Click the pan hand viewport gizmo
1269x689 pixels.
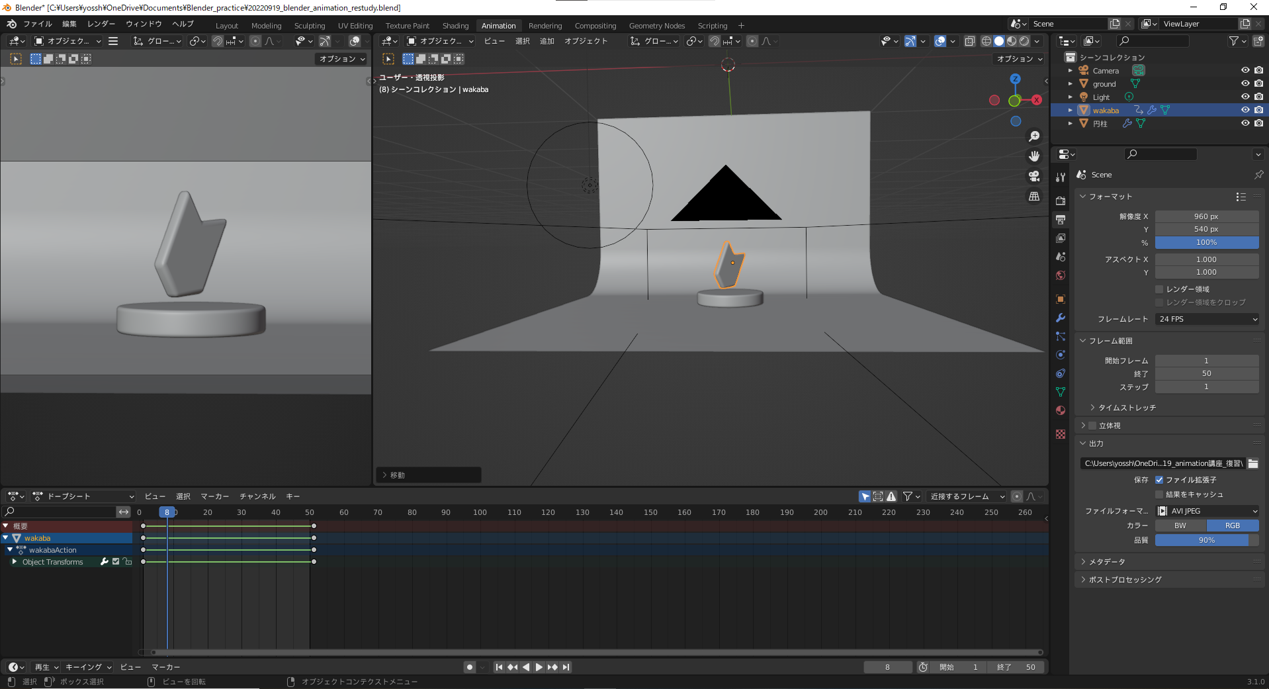1033,156
